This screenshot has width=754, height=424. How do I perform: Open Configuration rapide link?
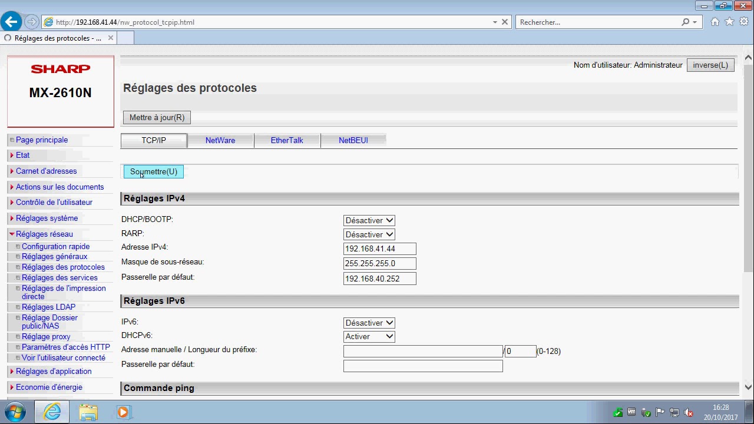56,246
